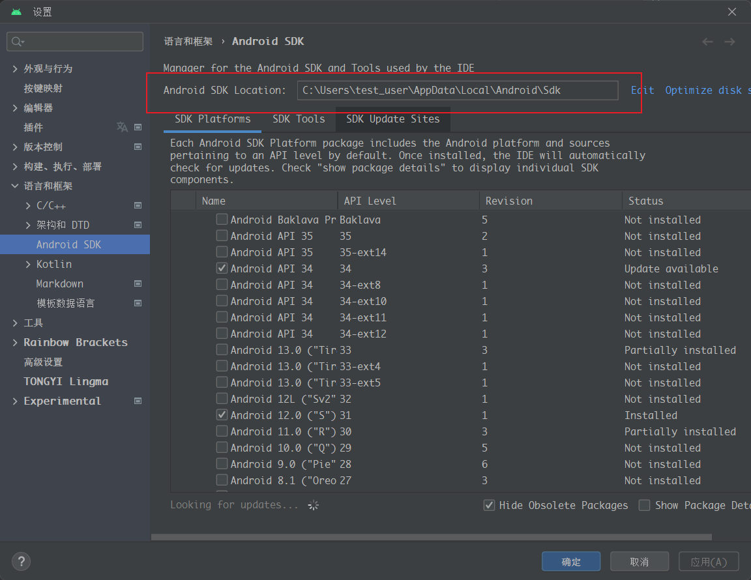Click the settings search input field
This screenshot has width=751, height=580.
pos(75,42)
